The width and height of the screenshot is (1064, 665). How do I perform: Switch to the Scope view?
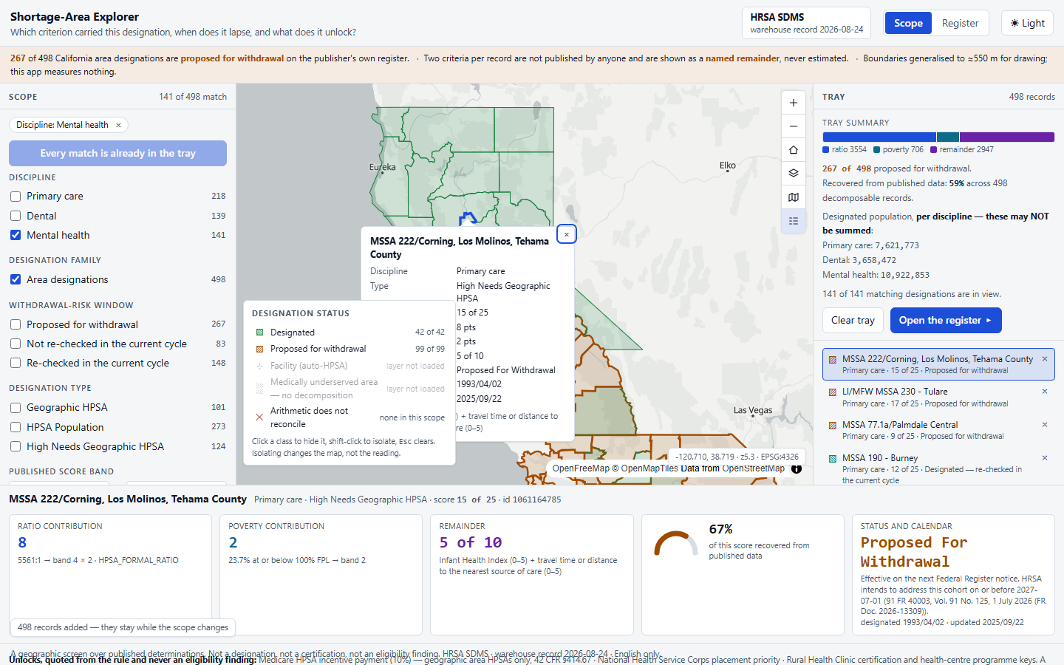click(908, 23)
